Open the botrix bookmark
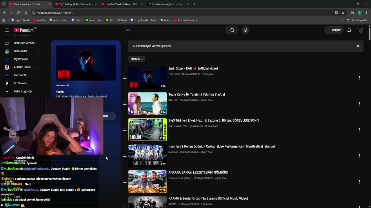This screenshot has width=371, height=208. (x=165, y=20)
